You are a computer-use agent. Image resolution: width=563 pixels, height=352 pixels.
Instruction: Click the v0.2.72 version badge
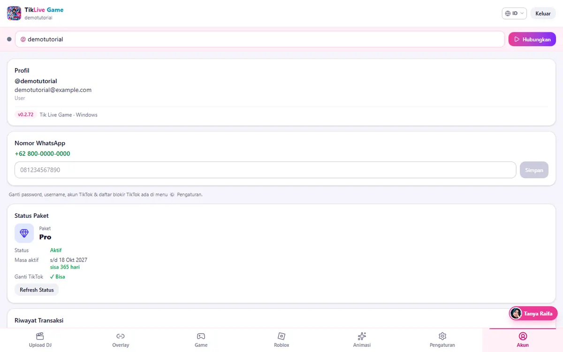click(x=26, y=115)
